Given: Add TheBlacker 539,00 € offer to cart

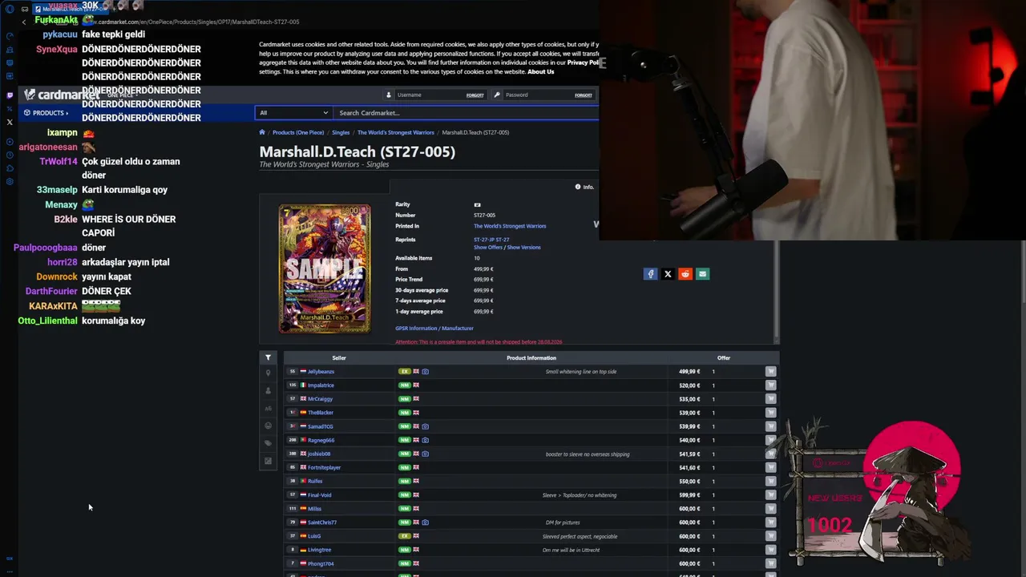Looking at the screenshot, I should [x=770, y=413].
